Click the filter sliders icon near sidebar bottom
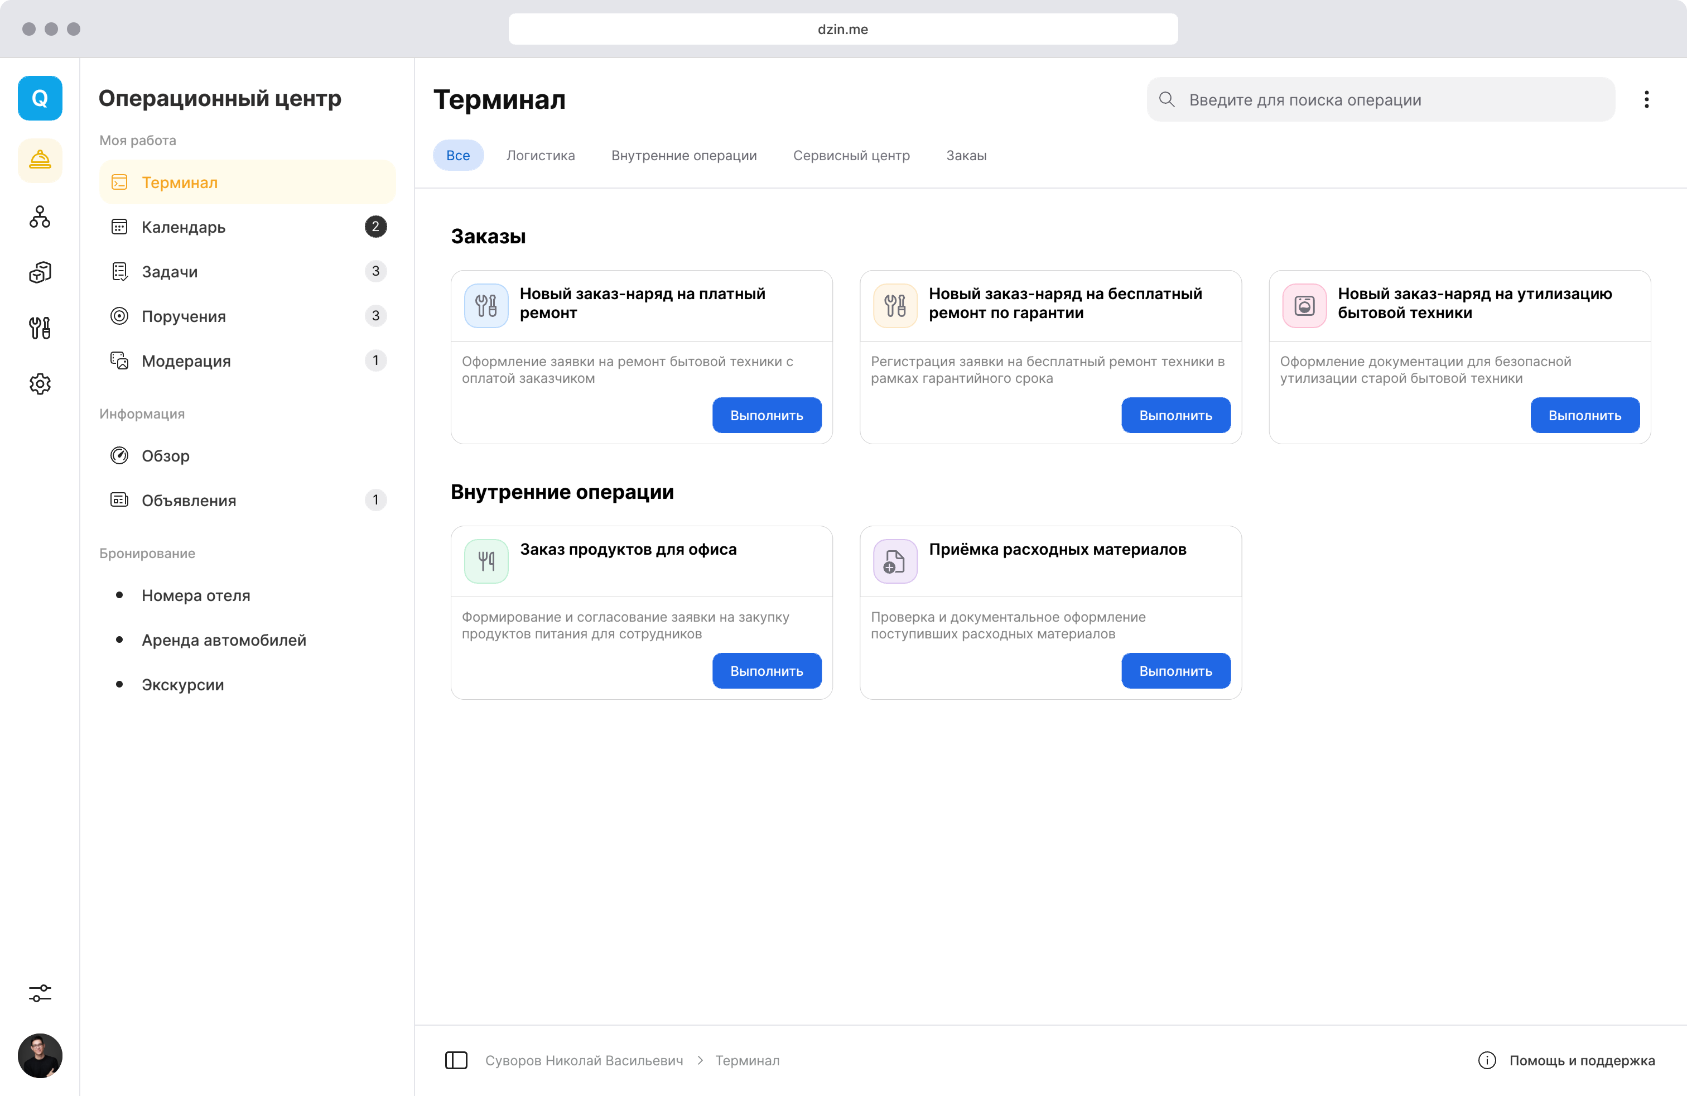 [40, 993]
